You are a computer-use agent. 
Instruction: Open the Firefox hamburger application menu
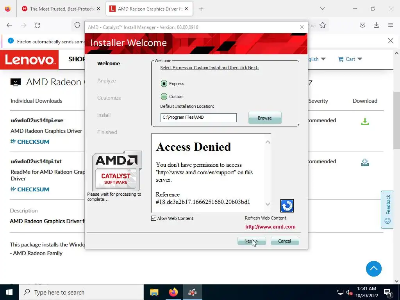tap(391, 25)
